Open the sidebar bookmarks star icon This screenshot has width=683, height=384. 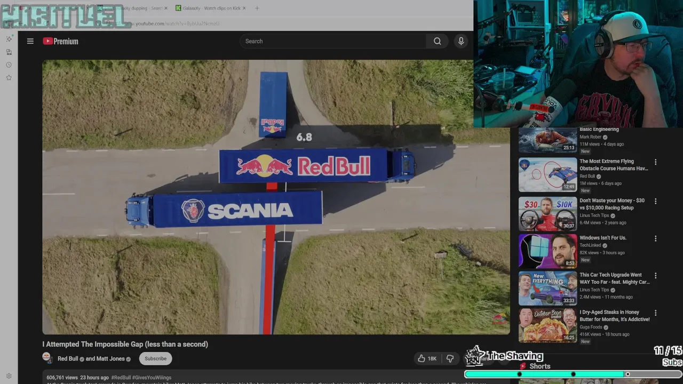(x=9, y=77)
